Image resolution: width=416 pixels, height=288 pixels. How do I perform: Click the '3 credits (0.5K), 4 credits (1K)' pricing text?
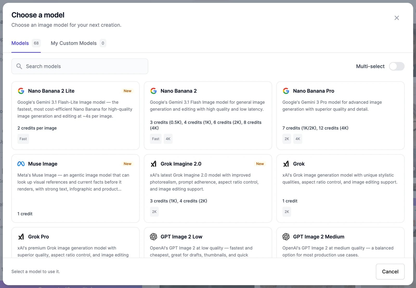[x=206, y=125]
